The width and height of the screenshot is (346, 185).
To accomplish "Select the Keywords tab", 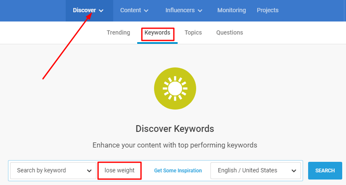I will (157, 33).
